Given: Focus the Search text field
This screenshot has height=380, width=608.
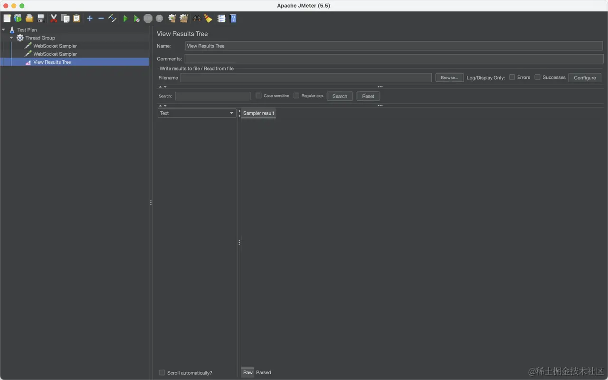Looking at the screenshot, I should pyautogui.click(x=212, y=96).
